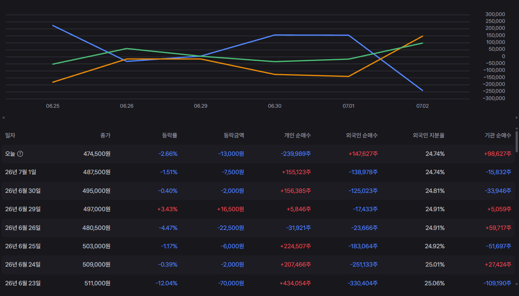519x296 pixels.
Task: Click individual net buy +434,054주
Action: click(295, 283)
